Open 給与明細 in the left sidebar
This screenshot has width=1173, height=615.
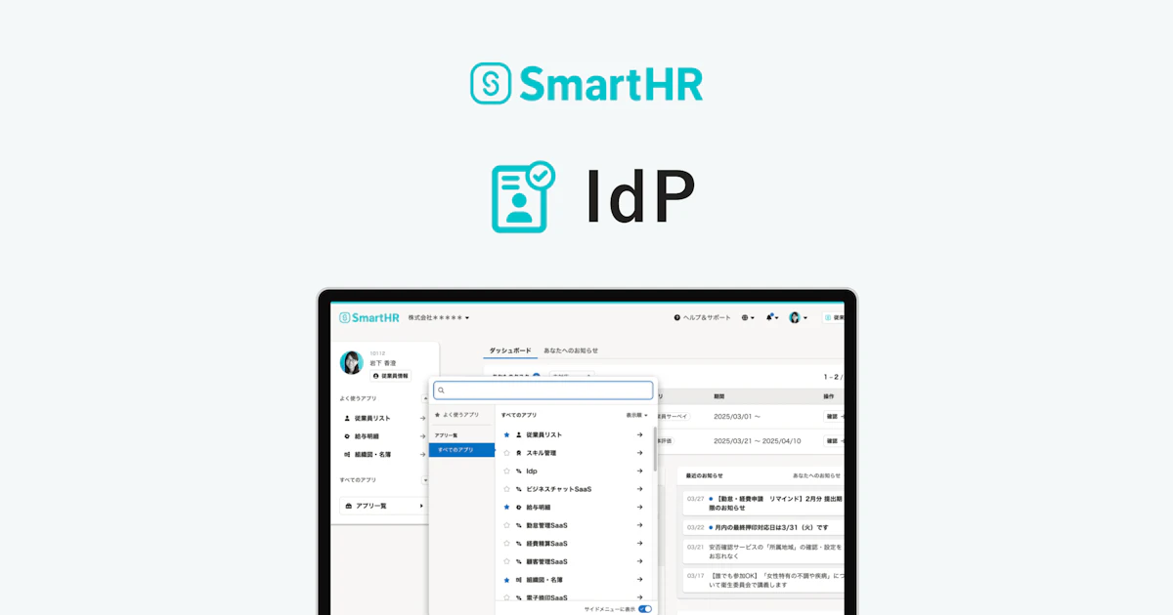(367, 436)
